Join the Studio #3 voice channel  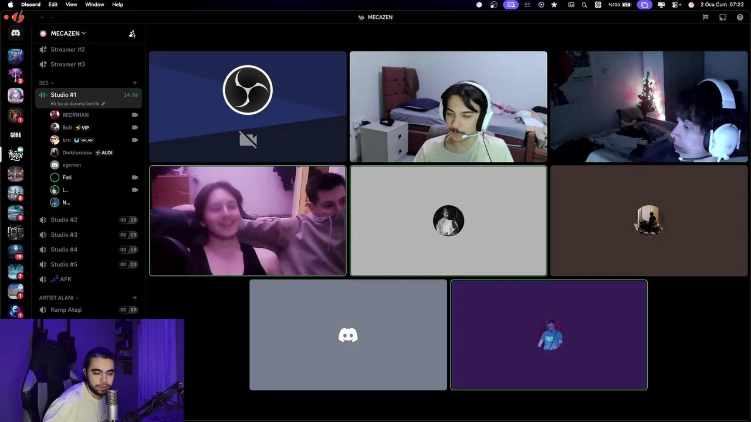coord(88,234)
